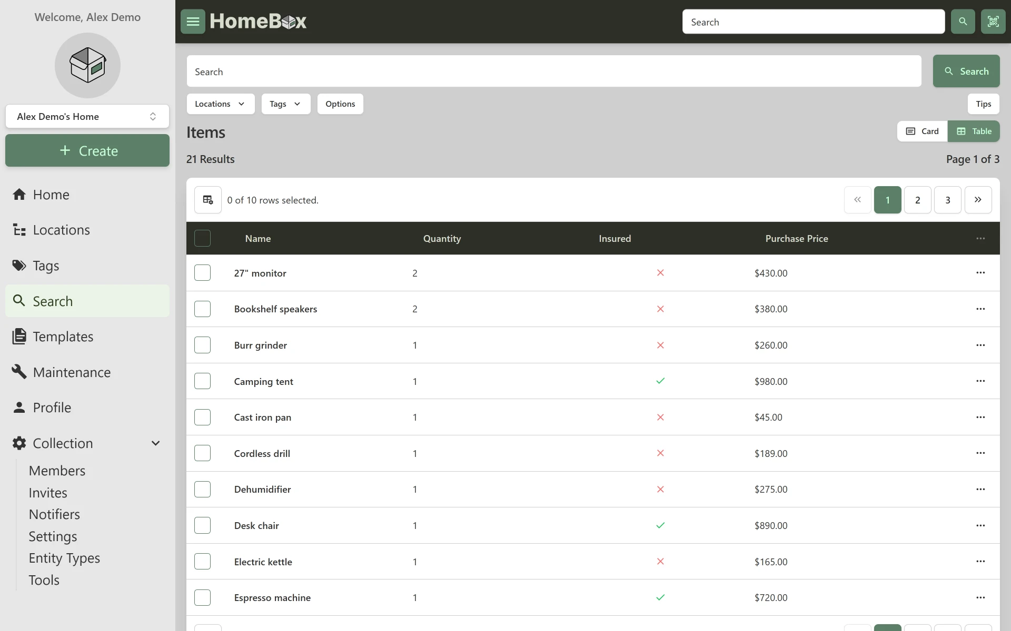
Task: Click the 27" monitor not-insured X mark
Action: click(x=660, y=273)
